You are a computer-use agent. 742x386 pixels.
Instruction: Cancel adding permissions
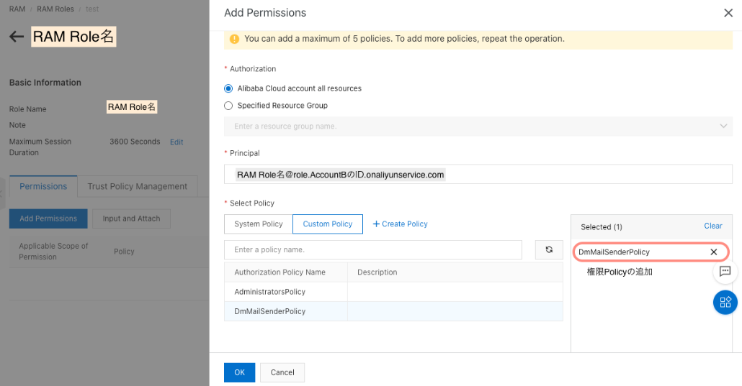point(282,372)
